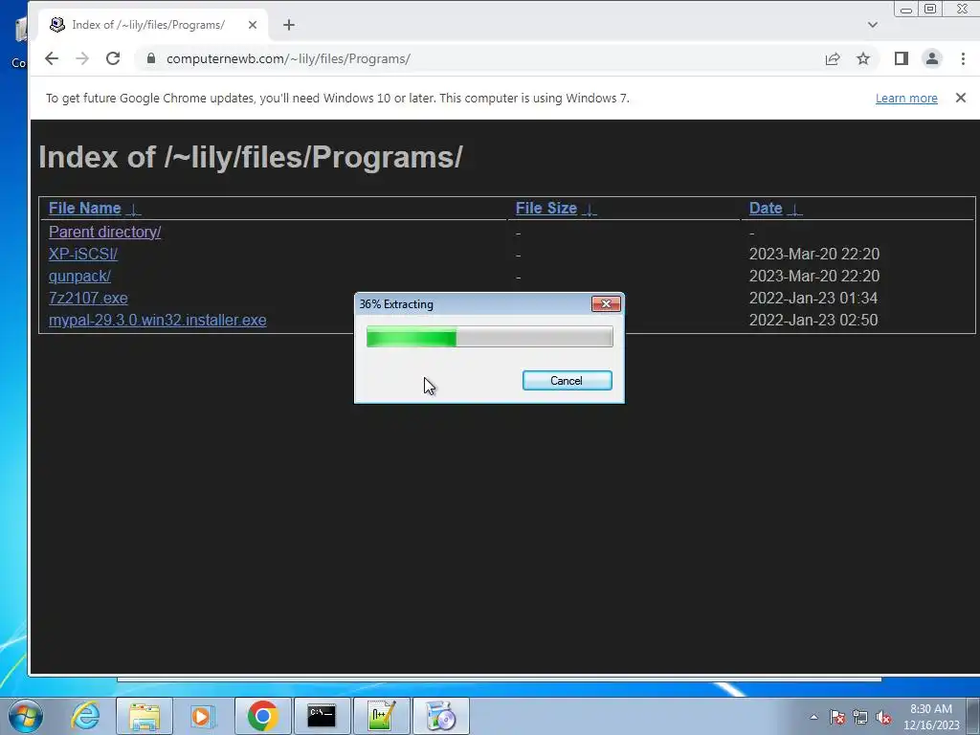Screen dimensions: 980x735
Task: Download the 7z2107.exe file
Action: (88, 299)
